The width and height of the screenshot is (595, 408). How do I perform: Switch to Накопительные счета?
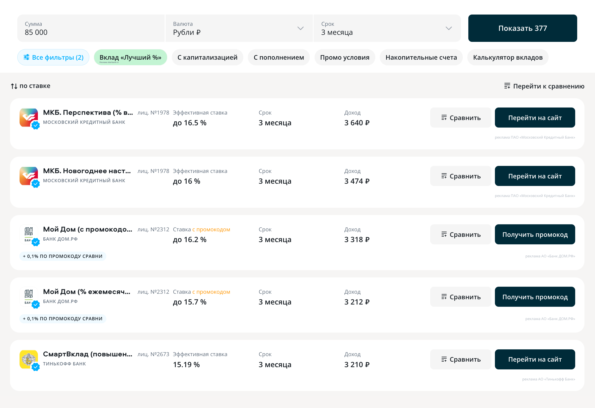[x=421, y=57]
